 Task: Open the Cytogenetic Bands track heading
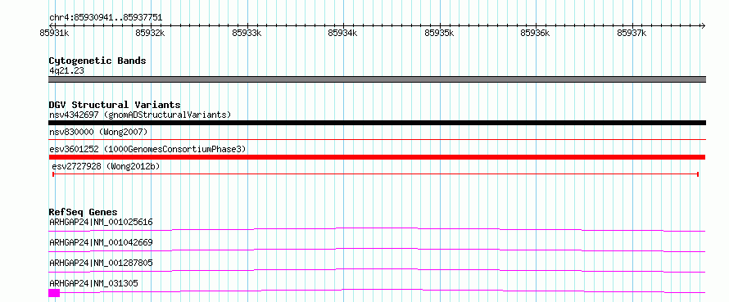(97, 61)
